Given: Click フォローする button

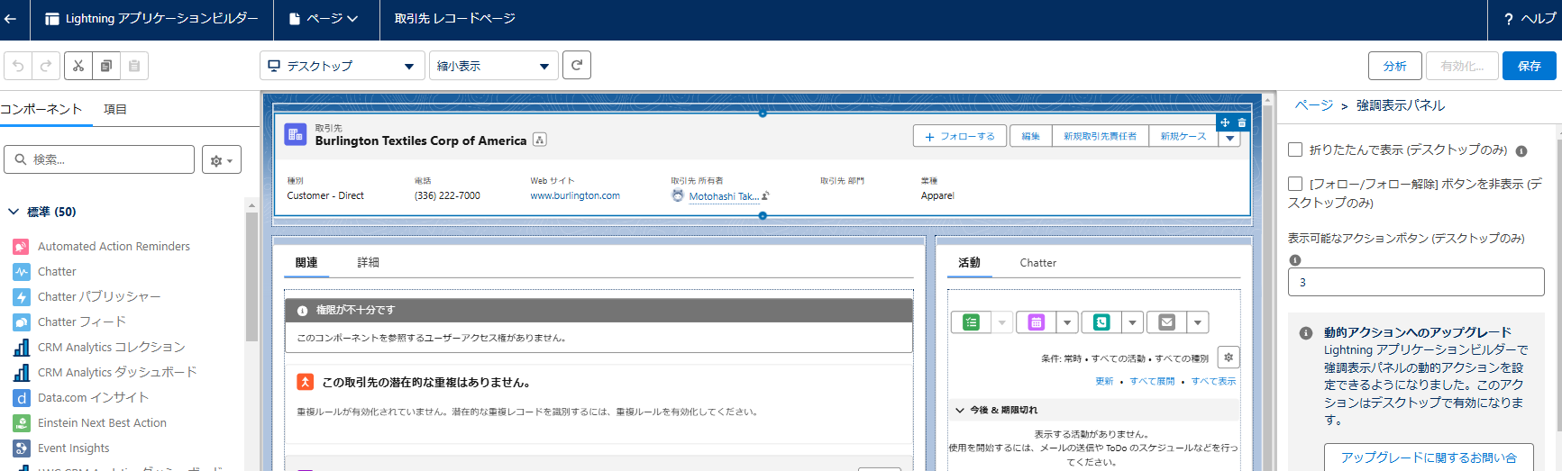Looking at the screenshot, I should pos(960,136).
